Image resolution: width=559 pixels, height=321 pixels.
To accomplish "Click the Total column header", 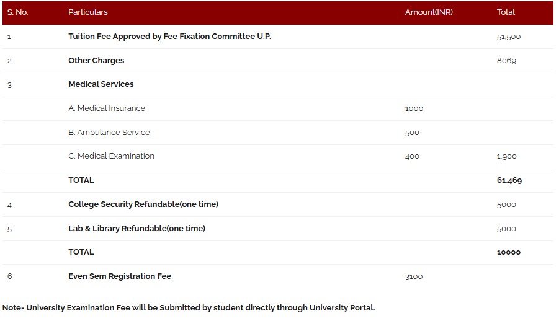I will [506, 12].
